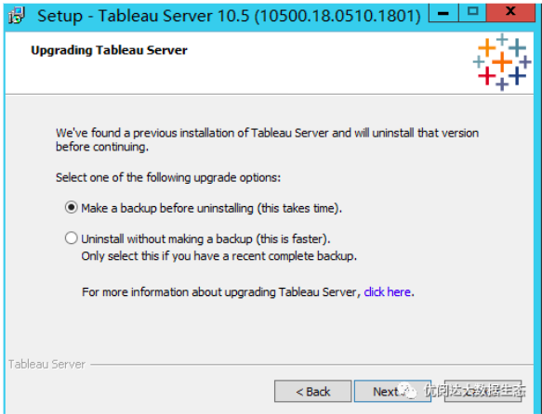This screenshot has width=542, height=414.
Task: Click the Chinese watermark text over the last button
Action: click(475, 391)
